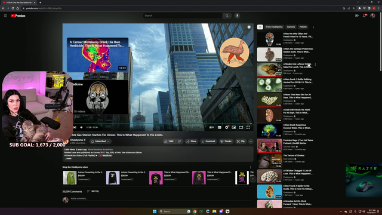This screenshot has height=215, width=382.
Task: Open A Man Drank Rubbing Alcohol video title
Action: [297, 81]
